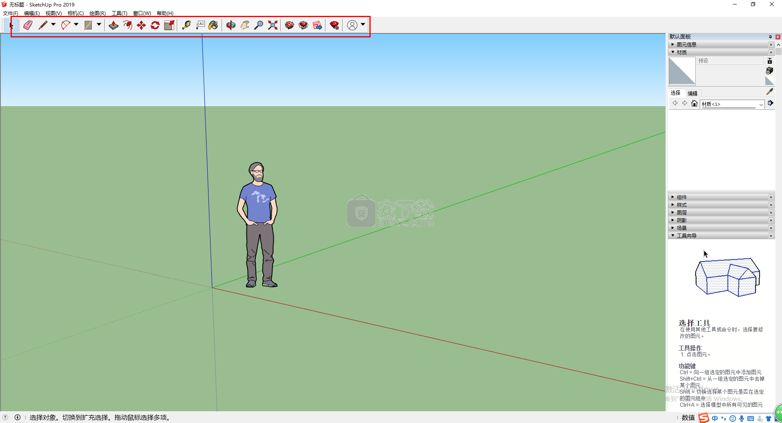Image resolution: width=782 pixels, height=423 pixels.
Task: Select the Move tool with four arrows
Action: click(x=141, y=25)
